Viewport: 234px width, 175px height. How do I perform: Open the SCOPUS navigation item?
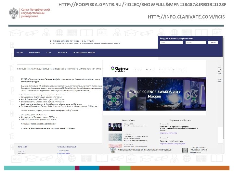click(49, 52)
